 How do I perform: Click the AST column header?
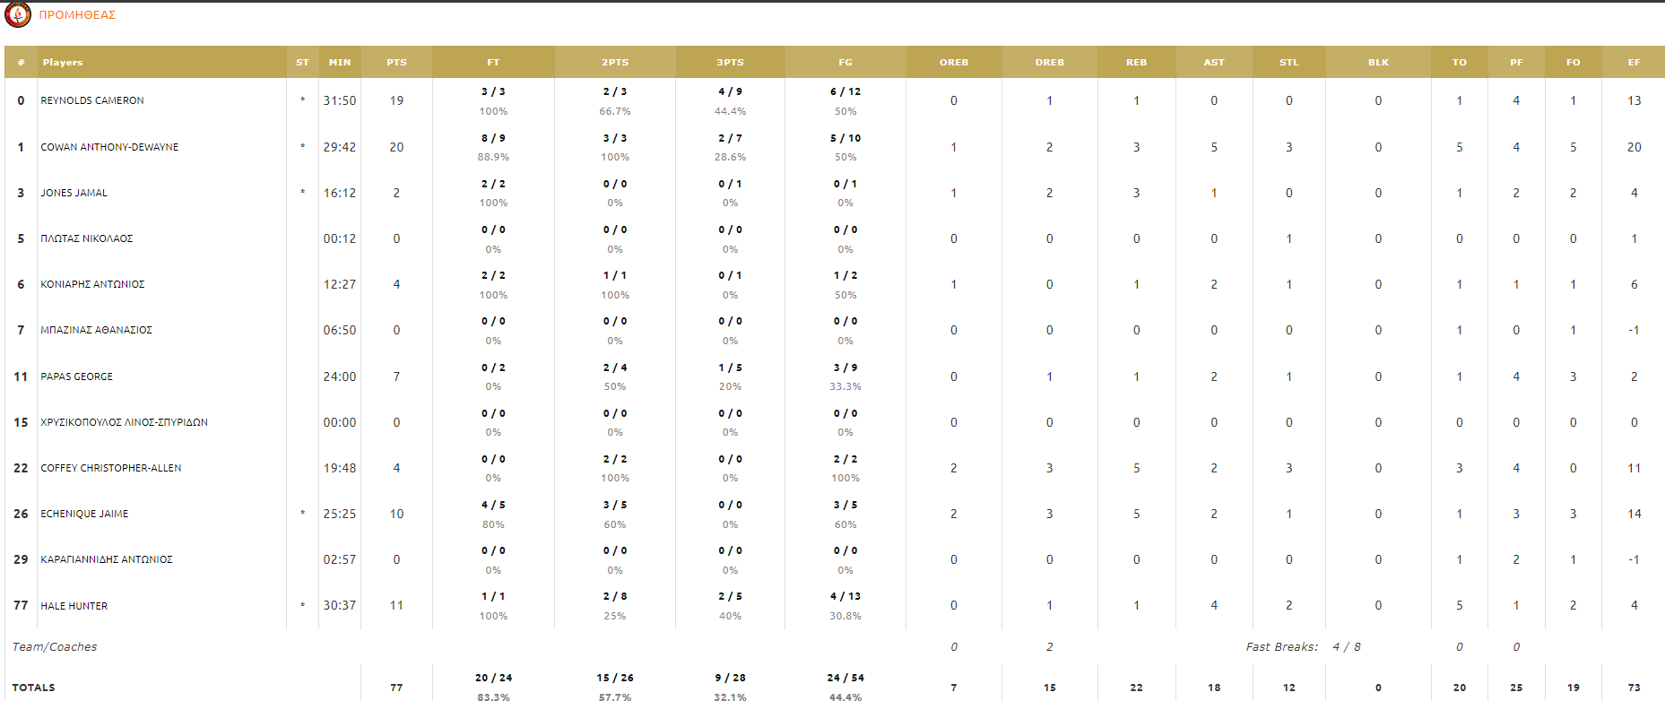tap(1214, 63)
